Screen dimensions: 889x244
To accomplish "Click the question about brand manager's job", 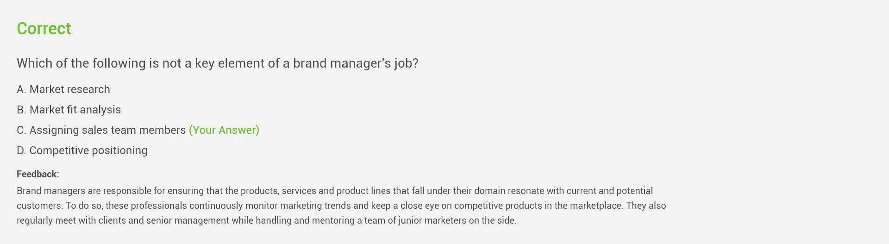I will [x=217, y=63].
